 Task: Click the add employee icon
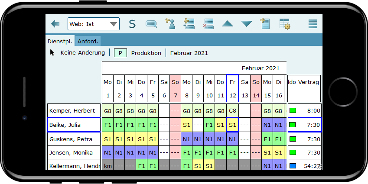(170, 23)
